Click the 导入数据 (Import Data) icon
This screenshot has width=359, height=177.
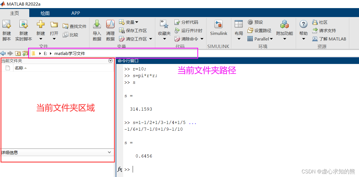(97, 29)
